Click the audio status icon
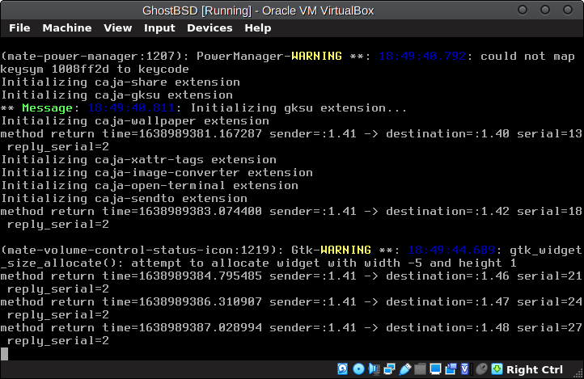The width and height of the screenshot is (584, 379). [x=374, y=369]
